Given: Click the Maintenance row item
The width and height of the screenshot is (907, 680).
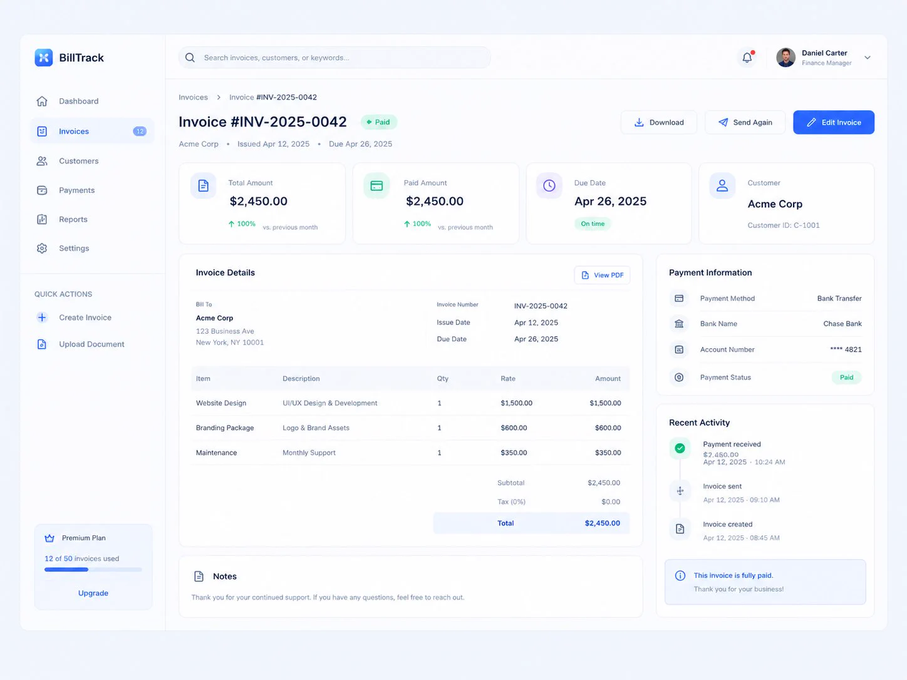Looking at the screenshot, I should coord(216,453).
